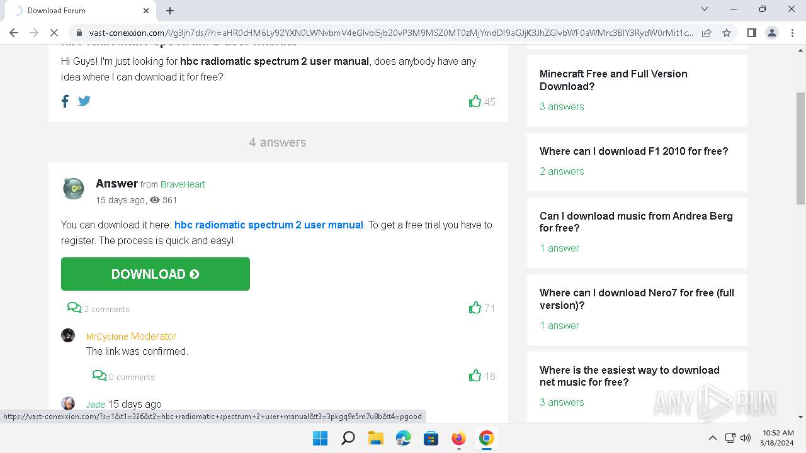Click the 0 comments text link

click(x=132, y=377)
